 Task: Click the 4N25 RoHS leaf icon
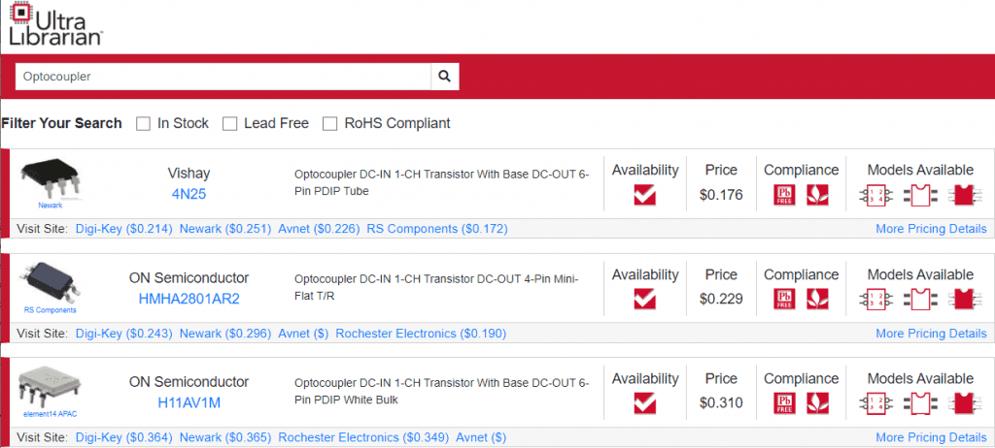tap(818, 195)
